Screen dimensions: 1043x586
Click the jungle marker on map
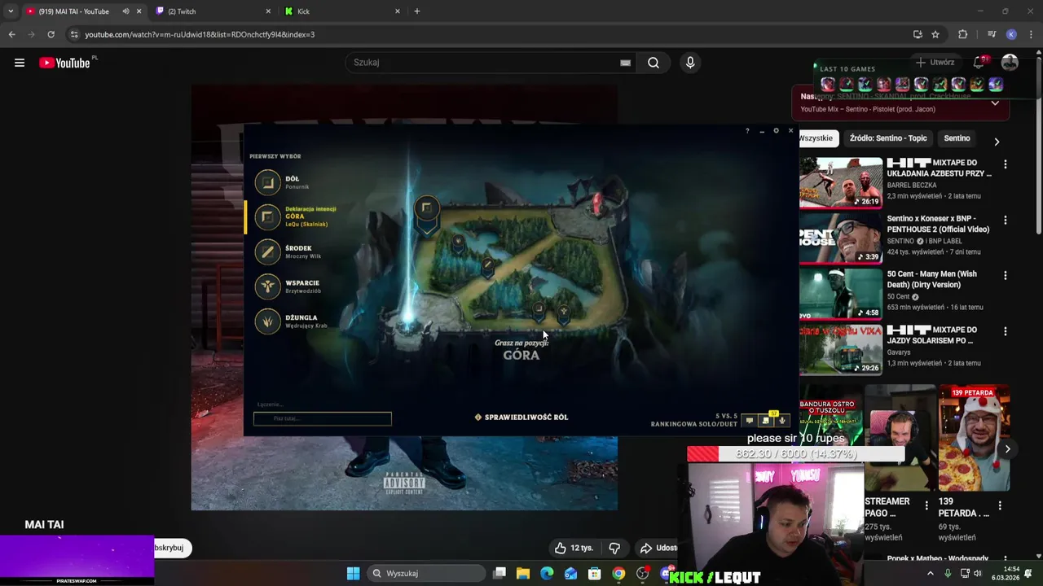point(458,243)
